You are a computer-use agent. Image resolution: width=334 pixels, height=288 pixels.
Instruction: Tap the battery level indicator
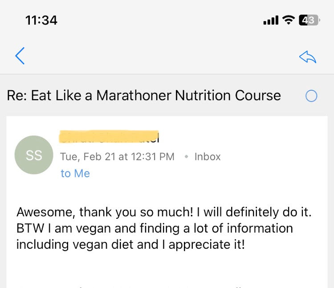point(309,20)
